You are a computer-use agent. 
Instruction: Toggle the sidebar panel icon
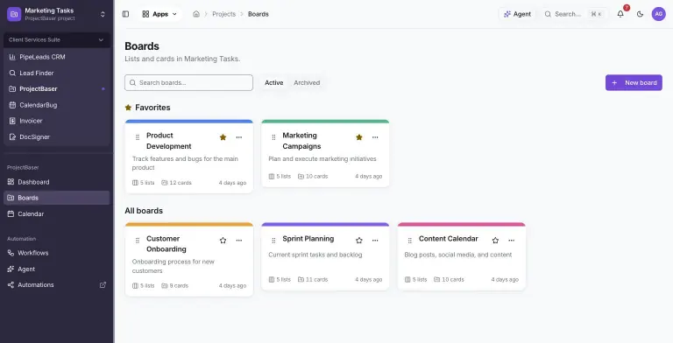coord(126,14)
